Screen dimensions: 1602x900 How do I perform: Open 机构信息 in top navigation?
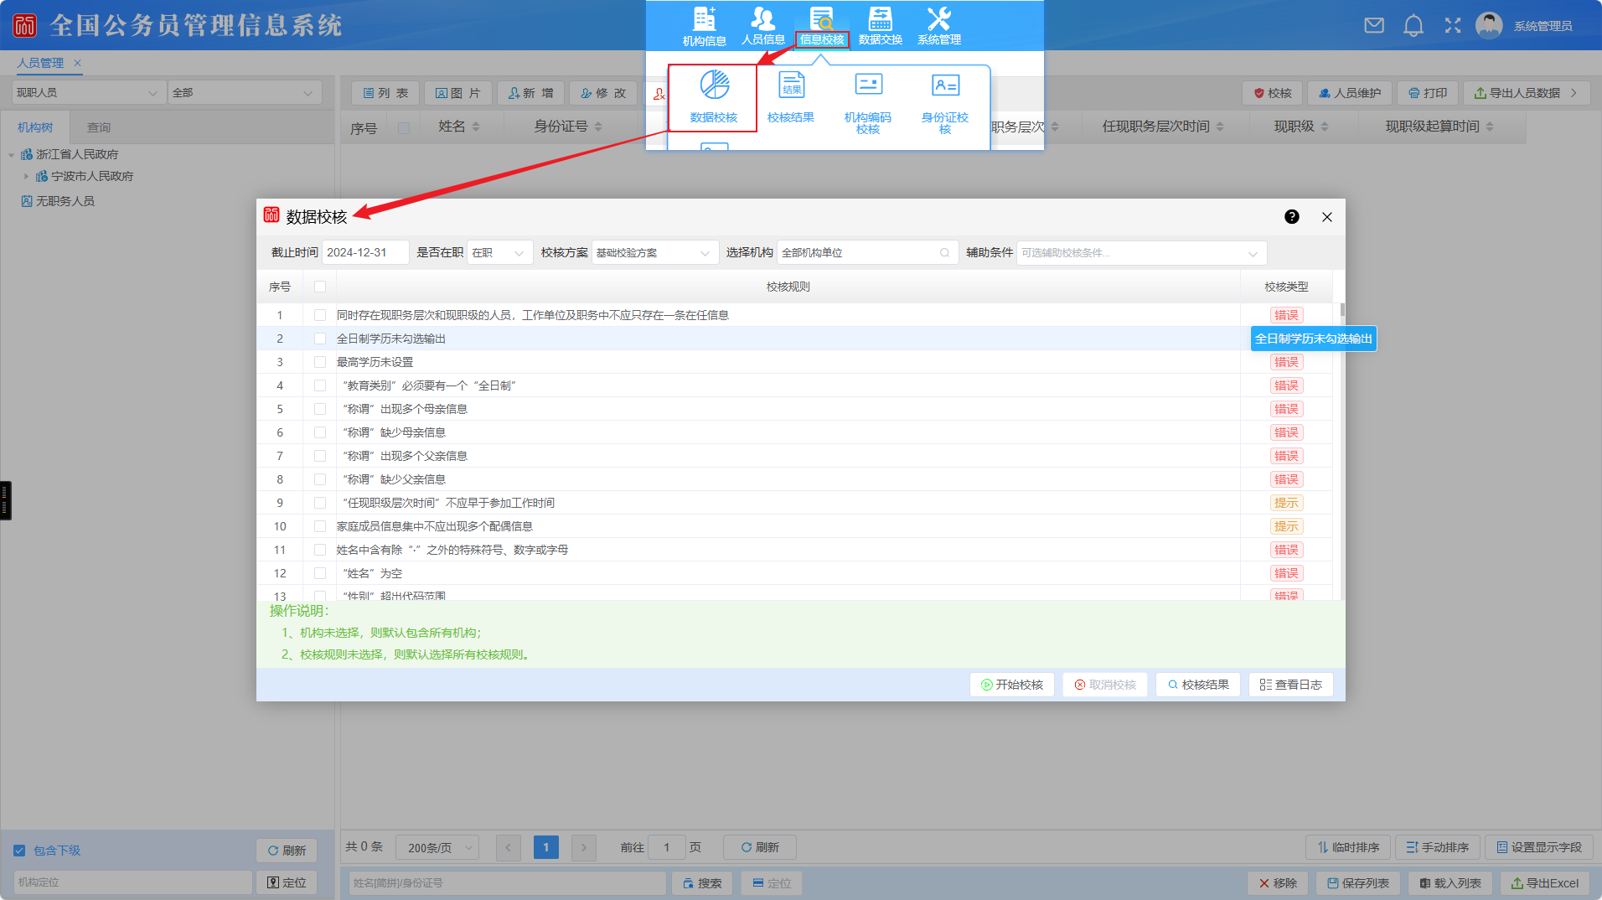704,25
